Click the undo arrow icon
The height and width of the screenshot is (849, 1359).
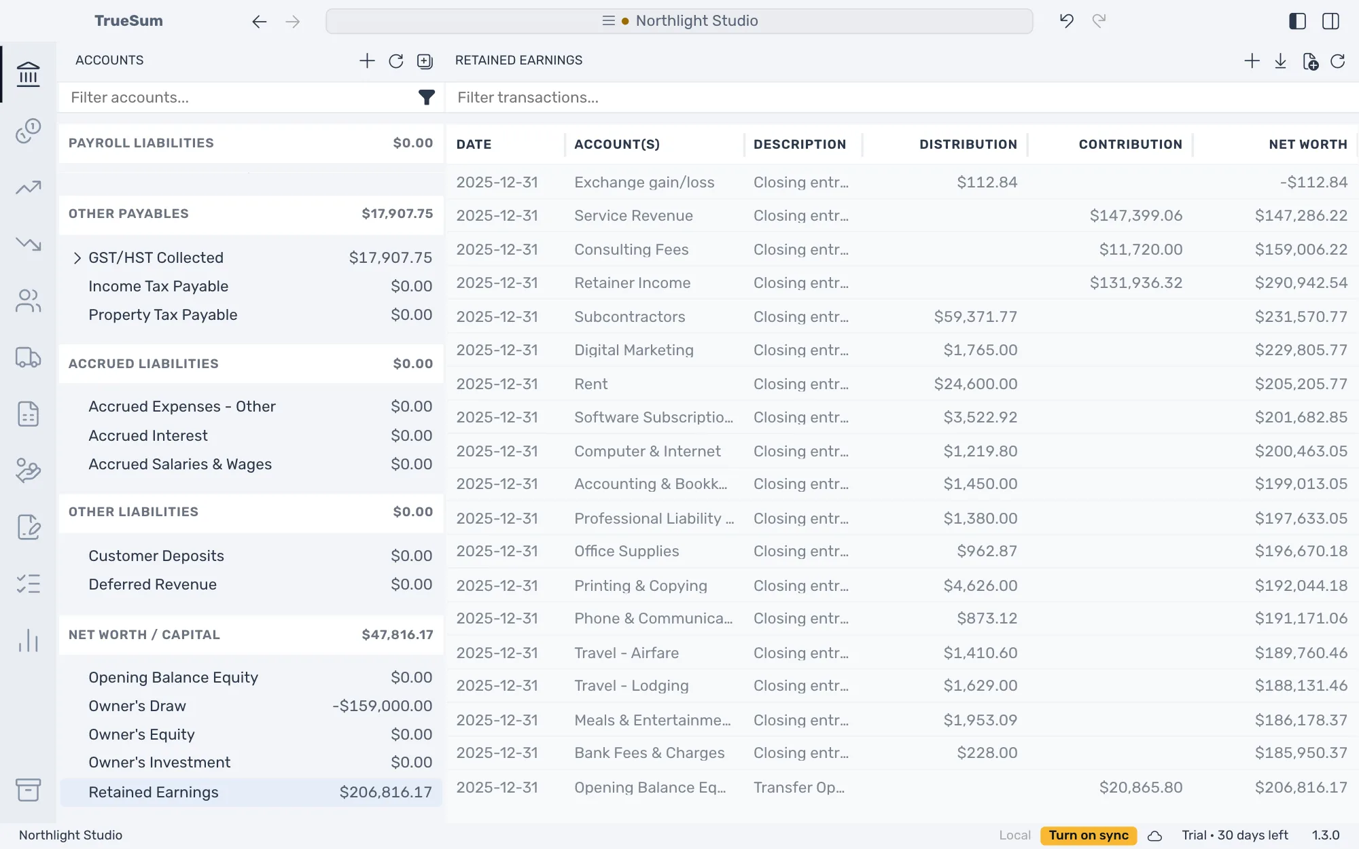point(1067,21)
